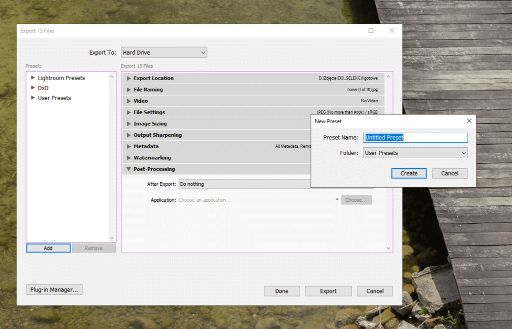Image resolution: width=512 pixels, height=329 pixels.
Task: Open the Export To dropdown
Action: point(164,53)
